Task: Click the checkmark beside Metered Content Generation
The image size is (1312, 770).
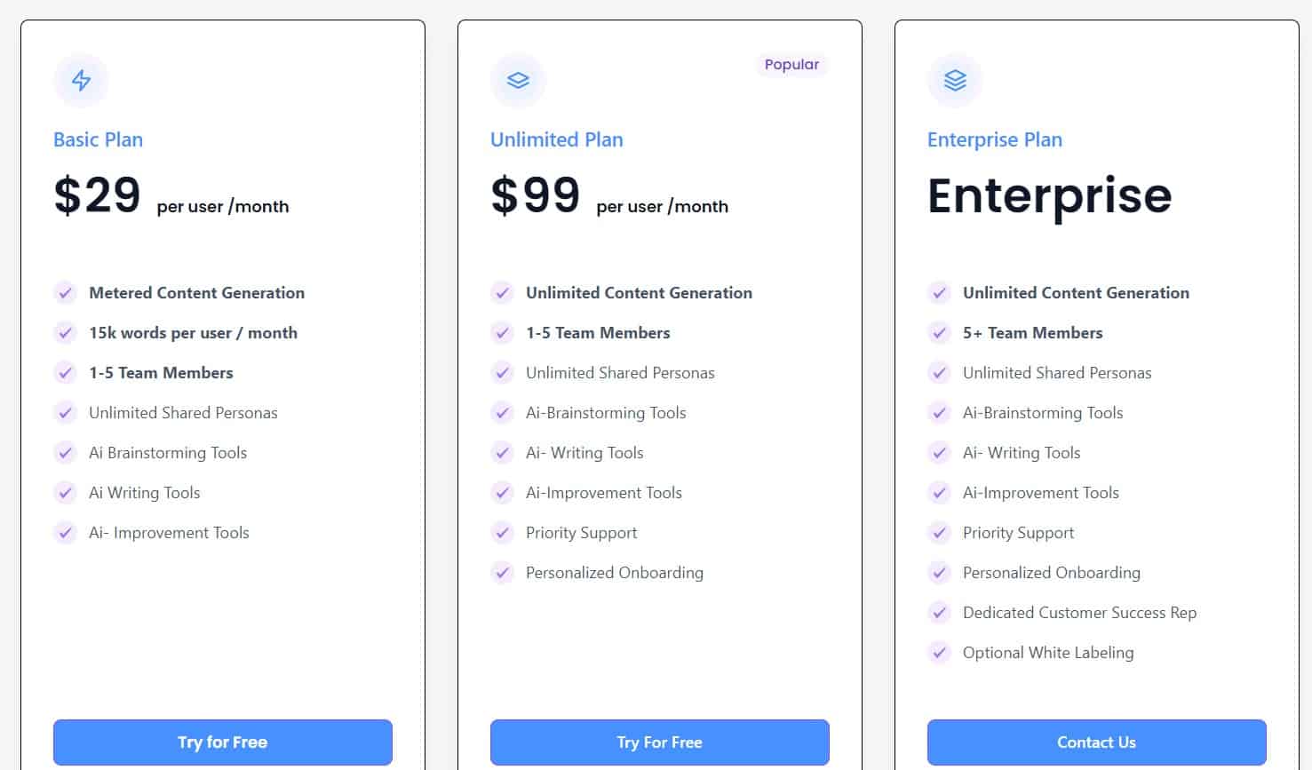Action: click(66, 293)
